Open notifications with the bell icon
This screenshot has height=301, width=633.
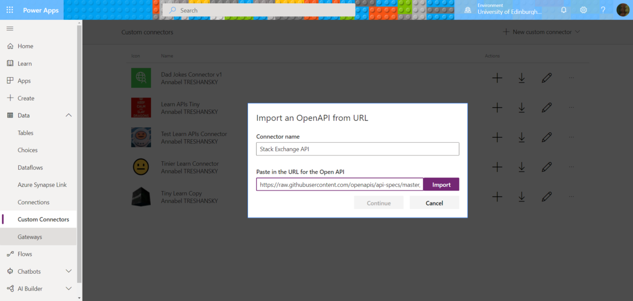pos(563,9)
